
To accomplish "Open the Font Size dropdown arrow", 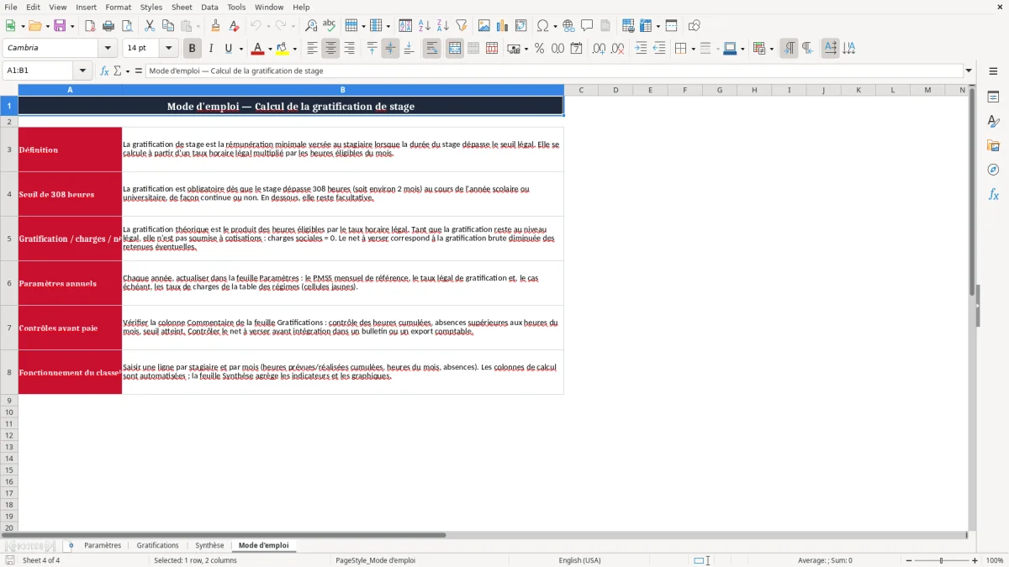I will click(168, 49).
